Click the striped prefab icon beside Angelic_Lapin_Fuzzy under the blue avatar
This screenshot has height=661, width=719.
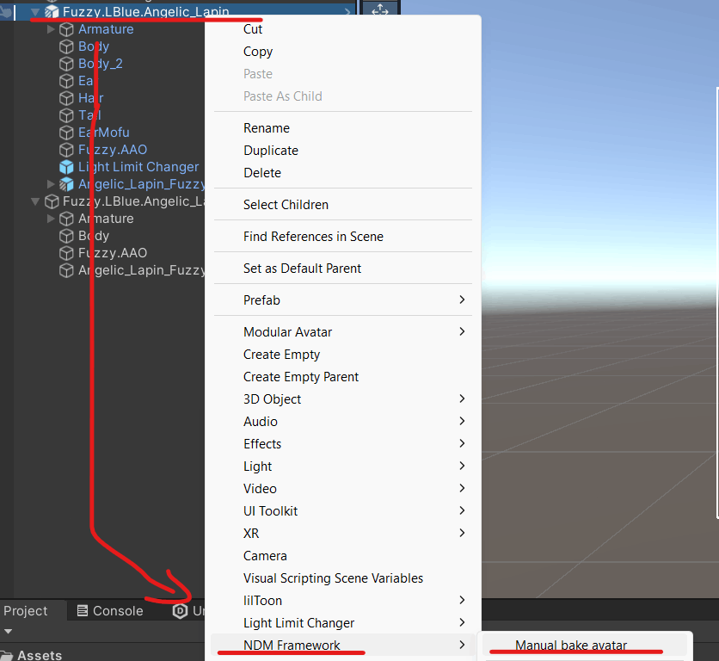[66, 184]
